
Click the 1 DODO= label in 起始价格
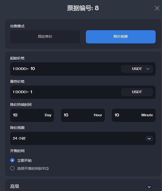click(21, 69)
